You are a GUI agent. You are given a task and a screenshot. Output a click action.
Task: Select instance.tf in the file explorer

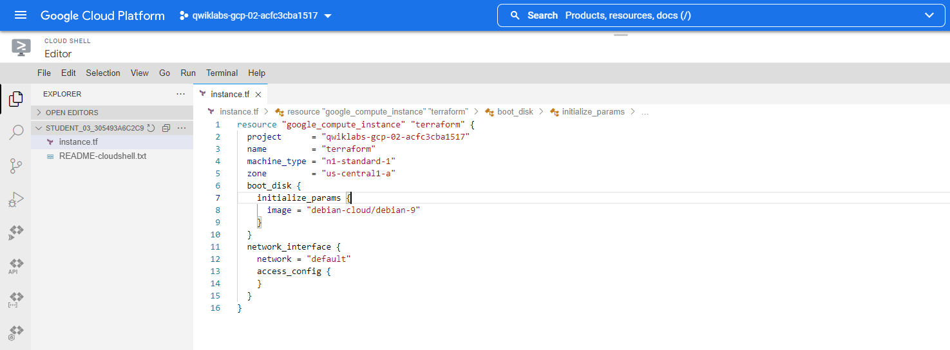(x=112, y=142)
